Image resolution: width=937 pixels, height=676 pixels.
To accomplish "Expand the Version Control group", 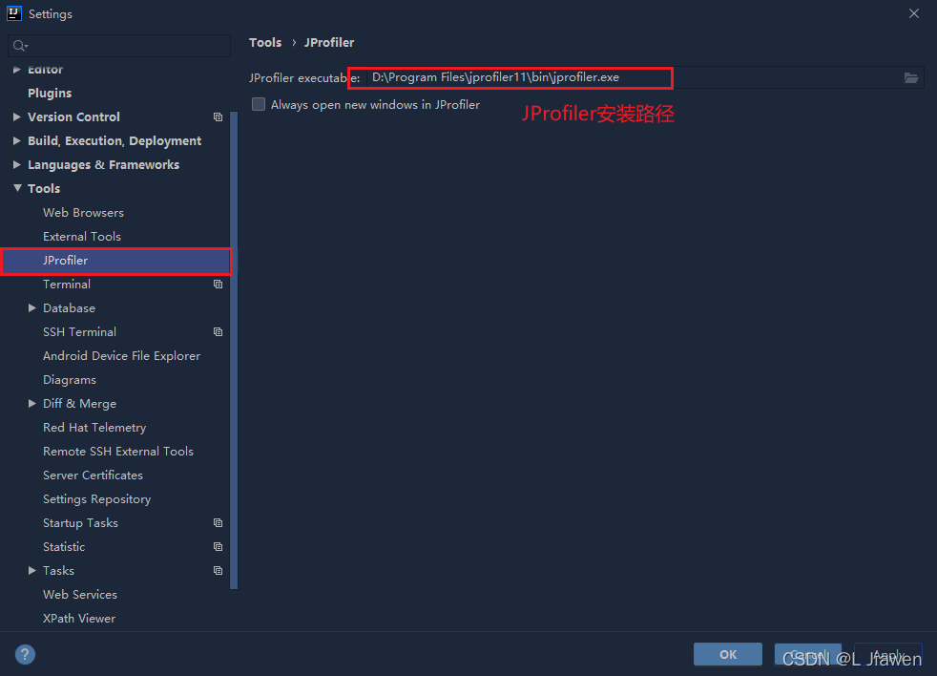I will [17, 116].
